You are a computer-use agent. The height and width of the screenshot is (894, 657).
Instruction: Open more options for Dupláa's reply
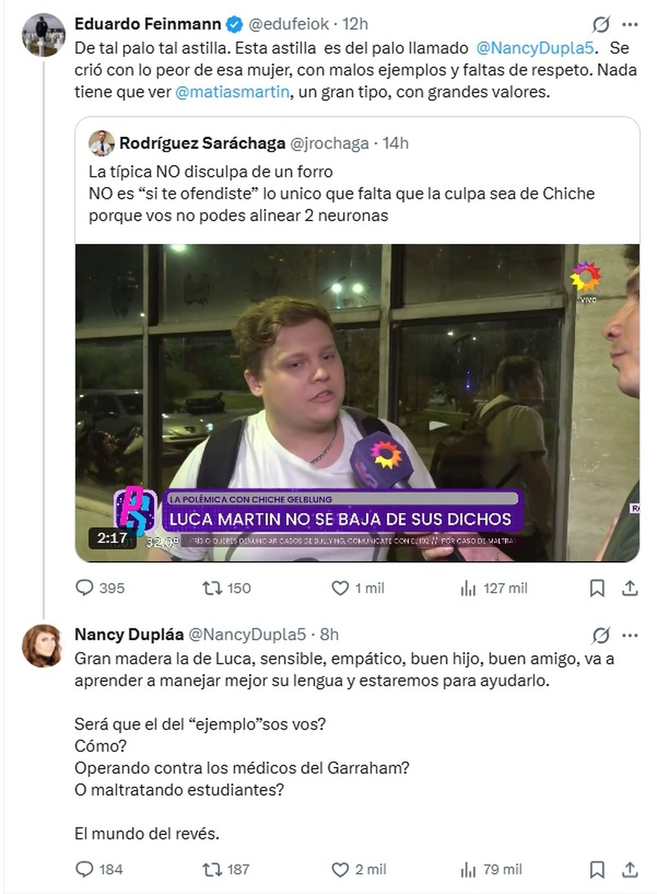tap(630, 635)
